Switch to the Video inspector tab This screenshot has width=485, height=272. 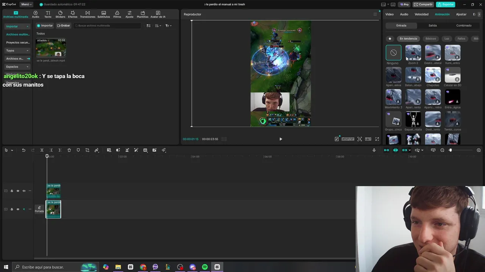click(x=390, y=14)
